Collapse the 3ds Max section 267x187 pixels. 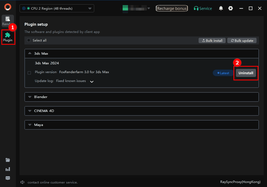(x=142, y=54)
